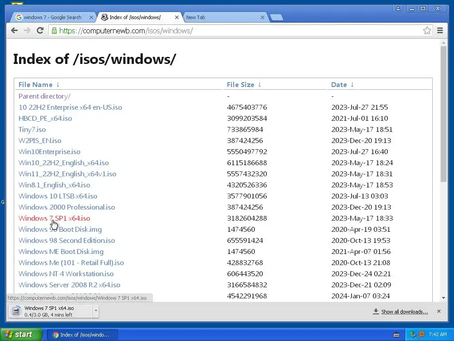Screen dimensions: 454x341
Task: Open the Windows 7 SP1 x64.iso download item
Action: pos(51,311)
